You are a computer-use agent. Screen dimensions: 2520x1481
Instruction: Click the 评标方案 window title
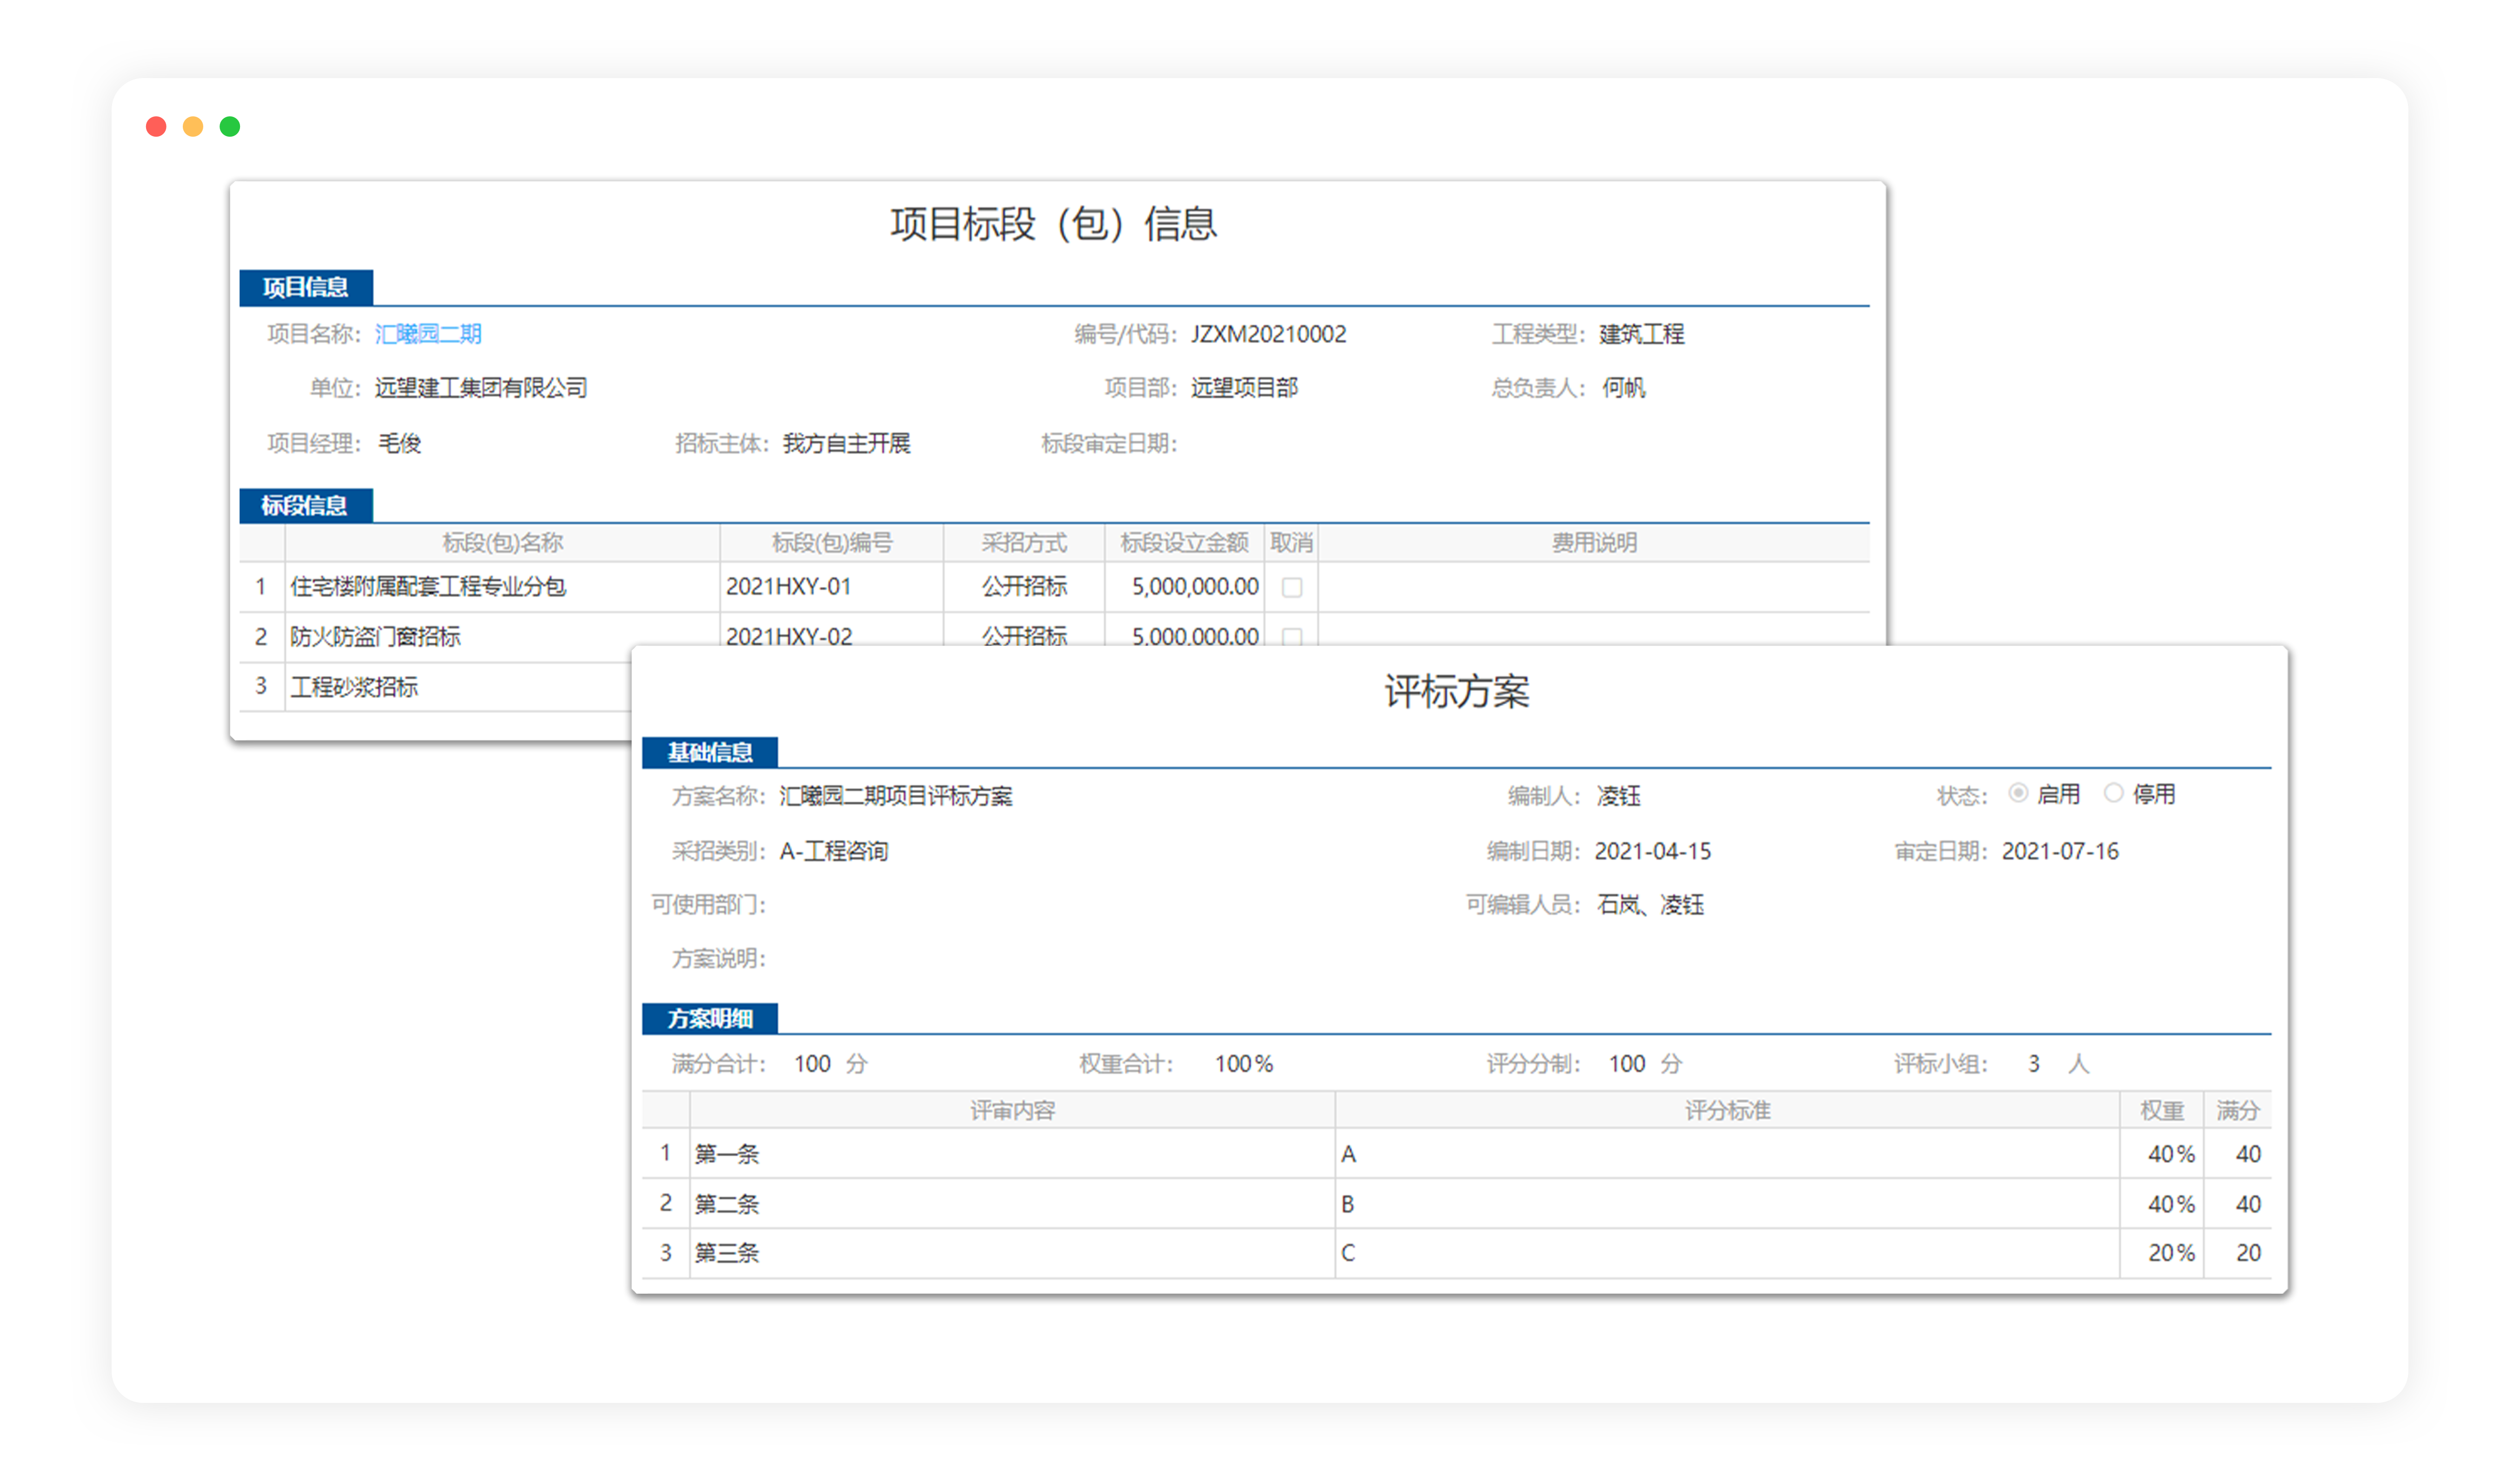point(1457,692)
